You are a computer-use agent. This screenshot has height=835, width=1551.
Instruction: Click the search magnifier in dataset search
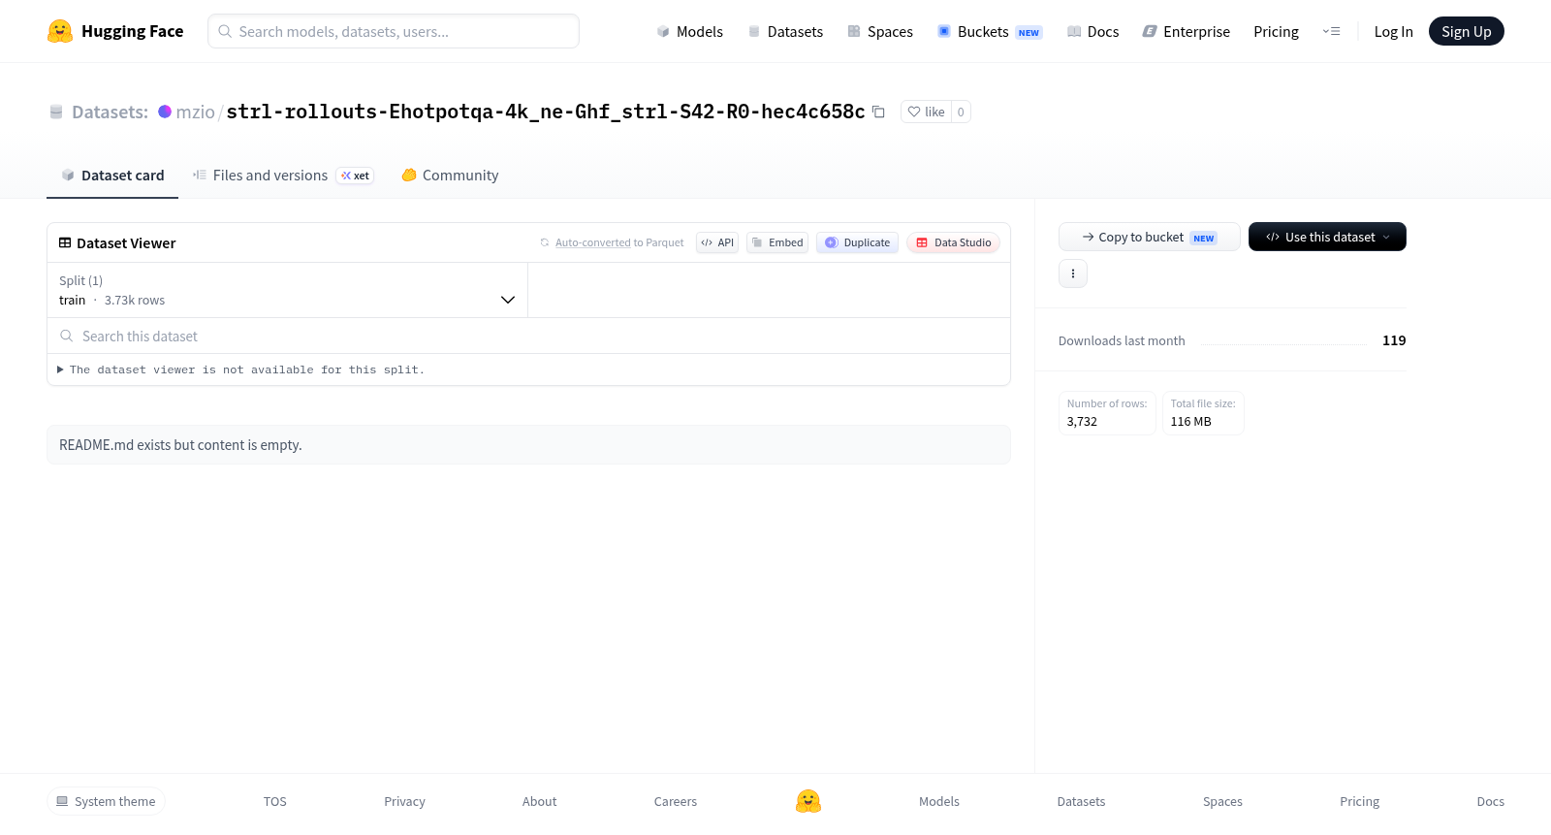coord(67,336)
